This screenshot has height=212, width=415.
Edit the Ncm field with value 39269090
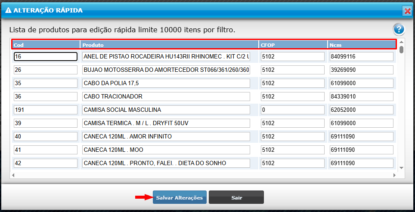[362, 70]
